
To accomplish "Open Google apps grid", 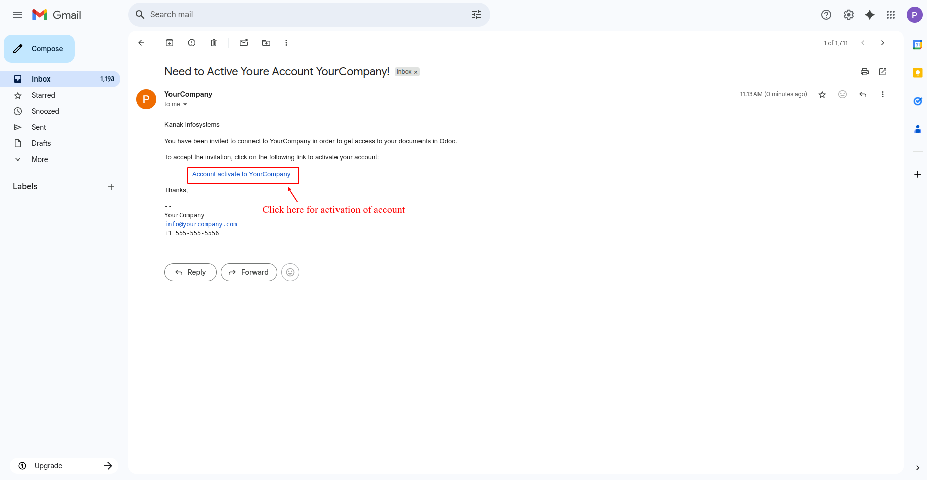I will tap(891, 15).
